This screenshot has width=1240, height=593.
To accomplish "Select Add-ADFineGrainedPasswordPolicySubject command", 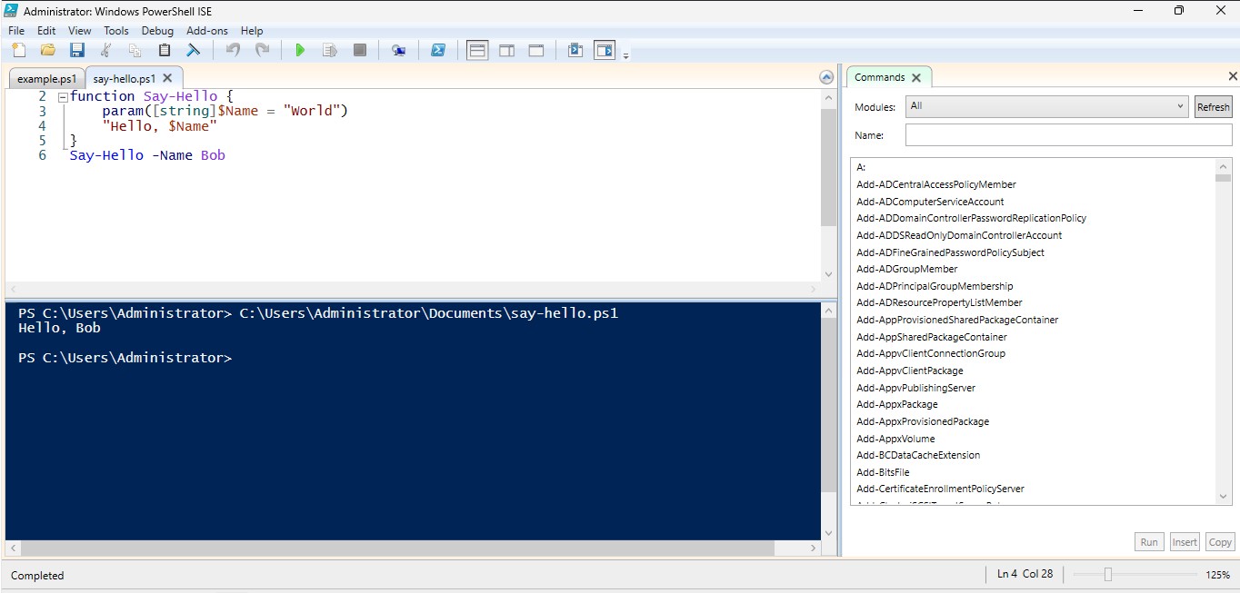I will coord(950,252).
